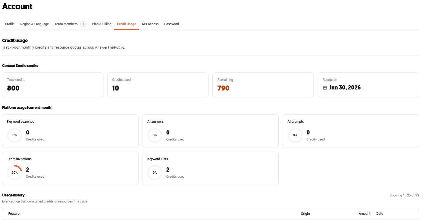Click the Origin column header
424x220 pixels.
tap(305, 214)
